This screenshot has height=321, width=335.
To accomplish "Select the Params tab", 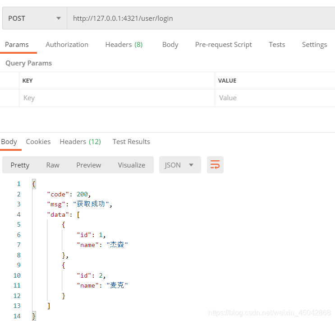I will point(17,44).
